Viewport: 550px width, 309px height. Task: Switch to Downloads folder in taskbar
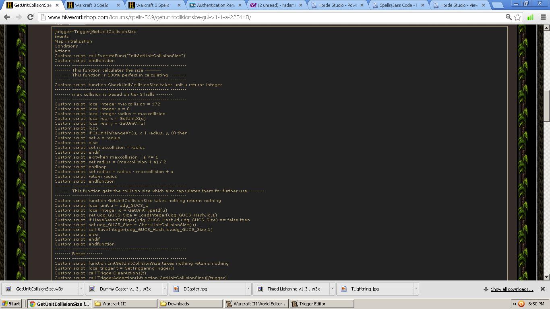tap(191, 304)
